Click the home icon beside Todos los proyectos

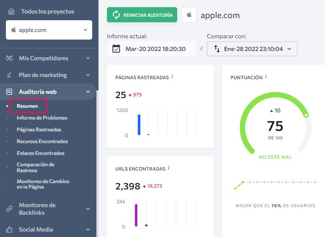(11, 11)
